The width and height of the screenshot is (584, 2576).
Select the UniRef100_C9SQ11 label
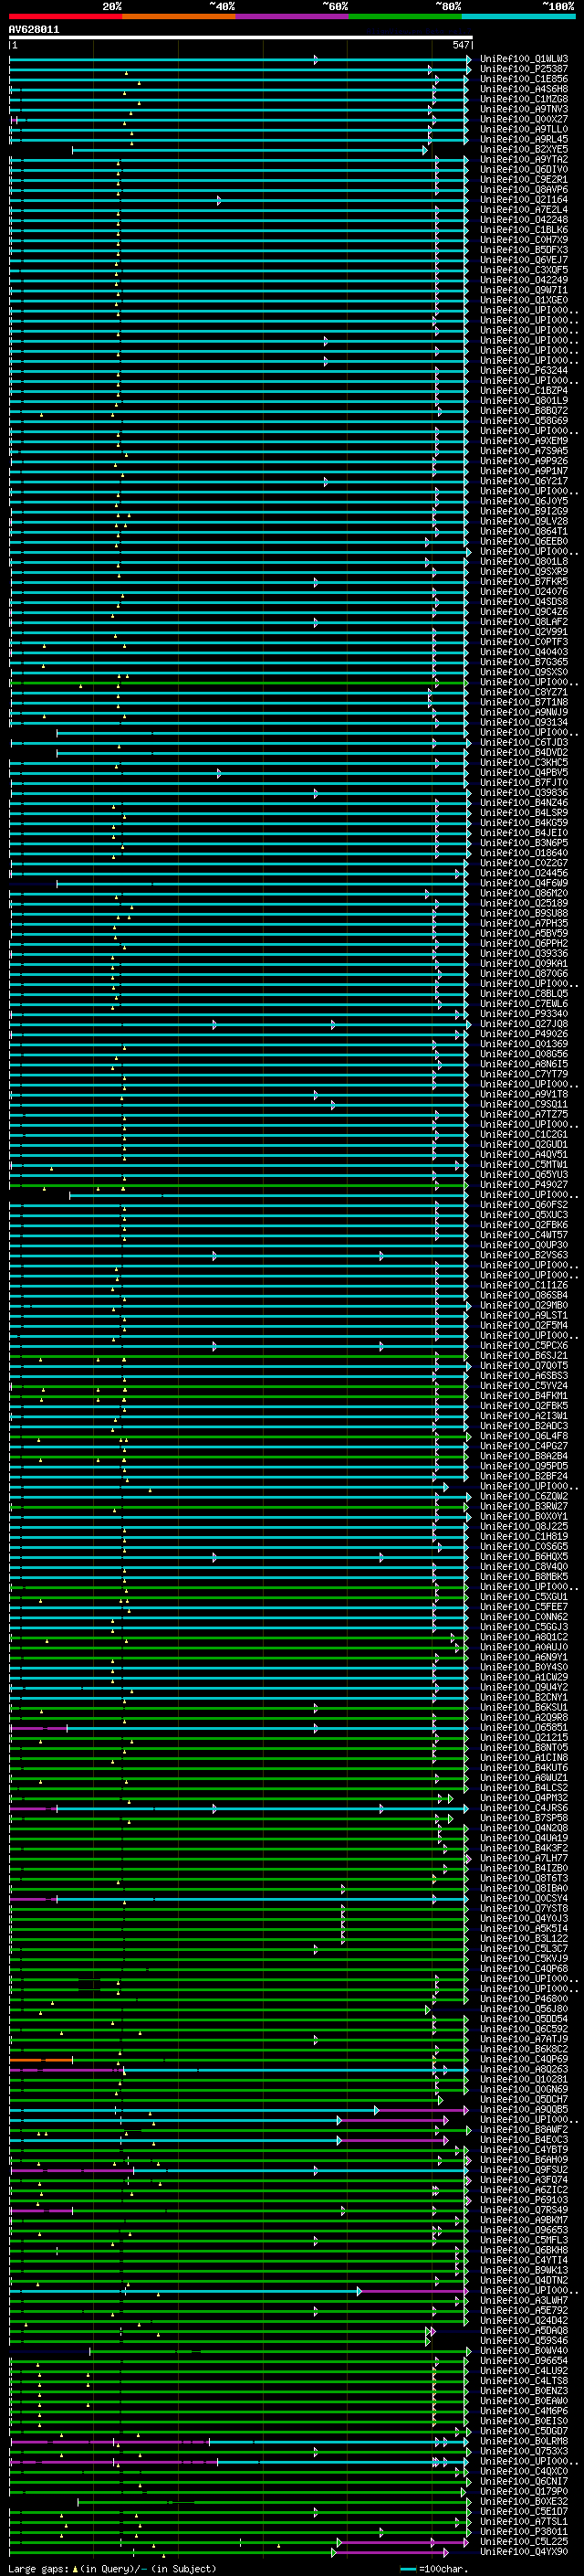click(x=524, y=1104)
